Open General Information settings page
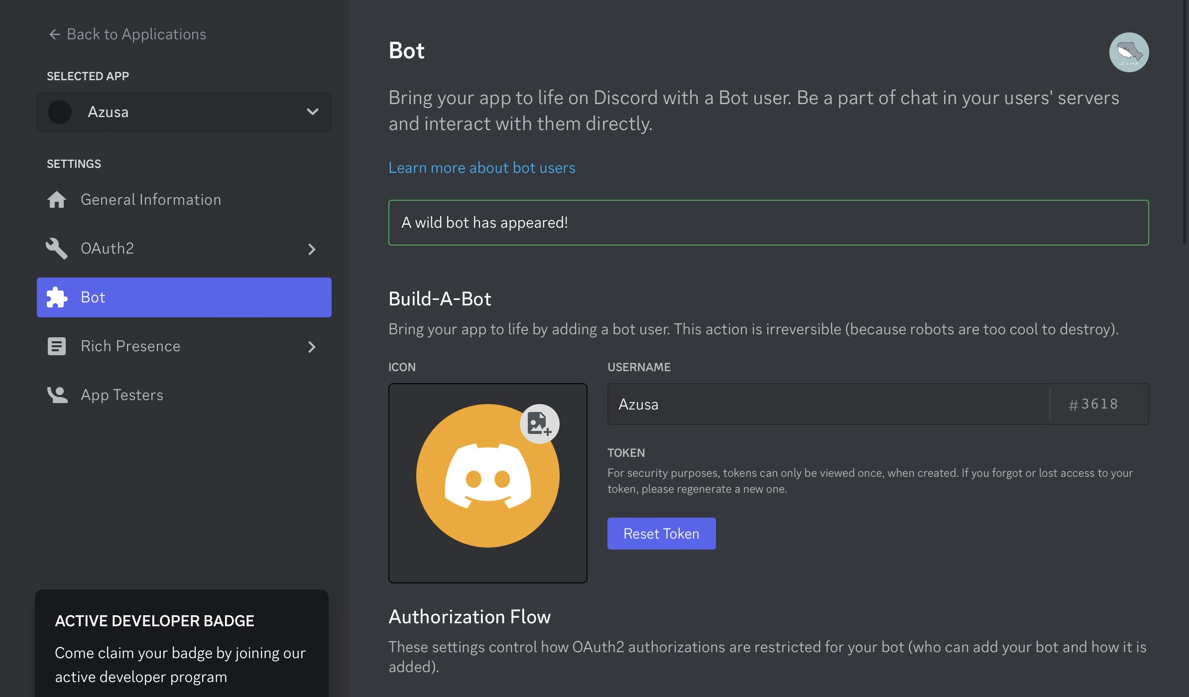 click(x=151, y=200)
